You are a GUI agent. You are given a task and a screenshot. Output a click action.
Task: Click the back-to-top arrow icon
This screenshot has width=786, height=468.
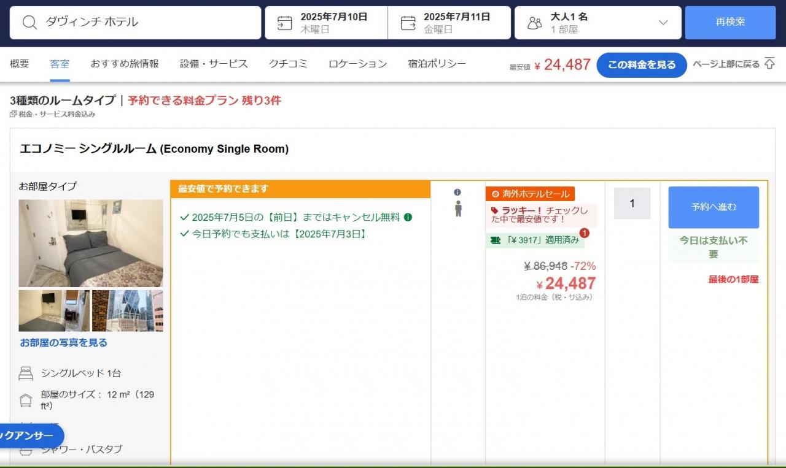click(x=769, y=64)
